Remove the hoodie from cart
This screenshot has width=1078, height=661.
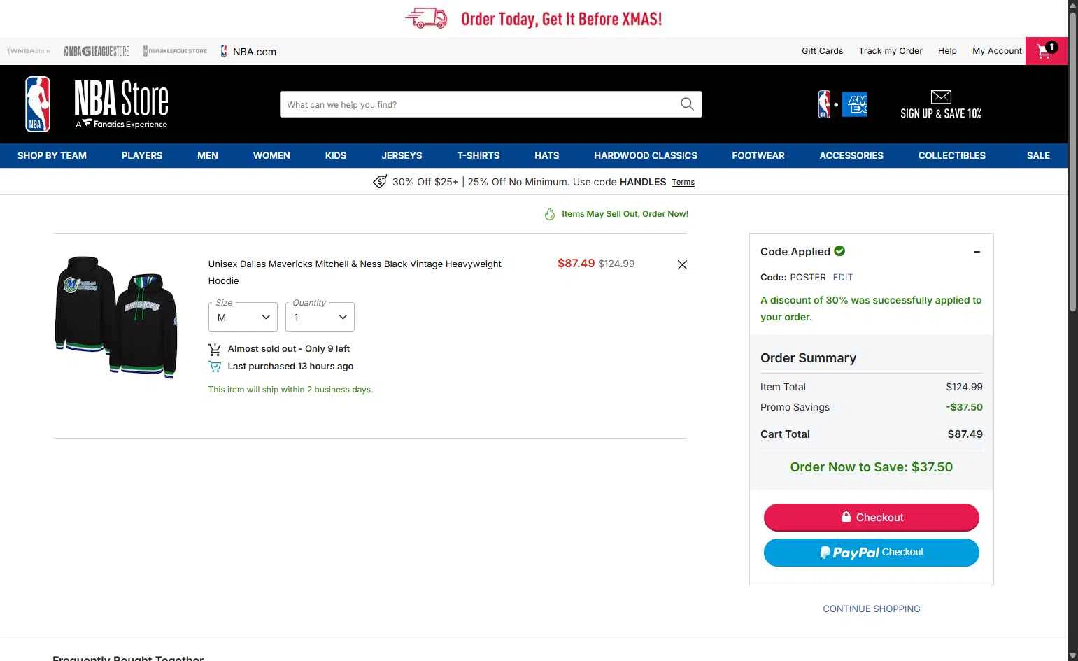pos(682,264)
